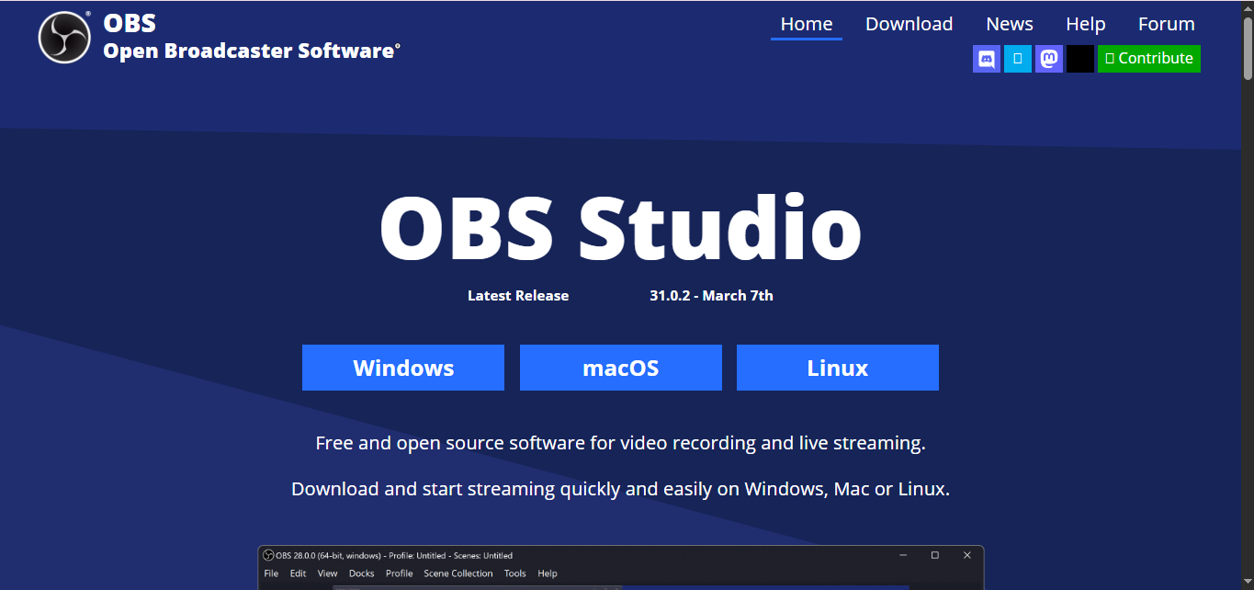Click the scrollbar up arrow
The image size is (1254, 590).
[x=1248, y=7]
